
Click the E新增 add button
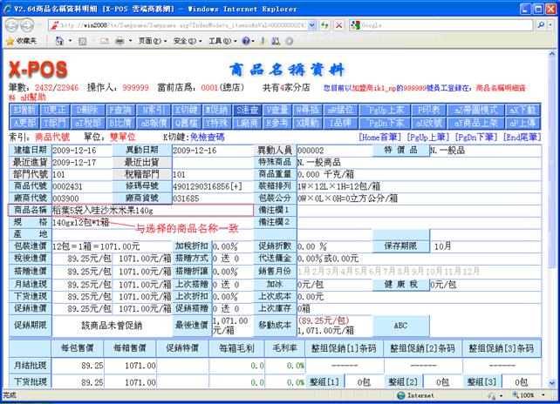point(24,111)
